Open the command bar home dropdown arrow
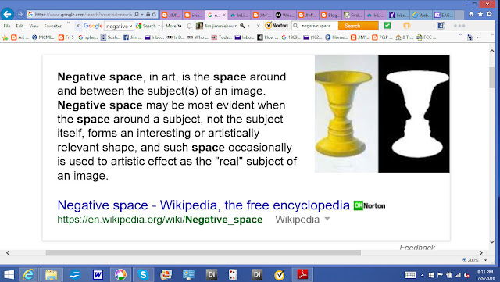Image resolution: width=500 pixels, height=282 pixels. (x=477, y=37)
